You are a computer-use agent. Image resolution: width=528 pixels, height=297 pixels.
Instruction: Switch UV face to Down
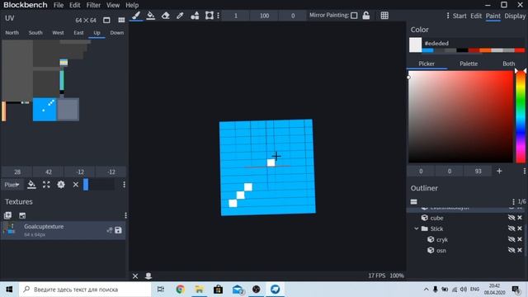point(117,33)
